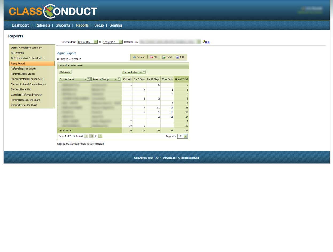Click the 3 - 7 Days column header
Screen dimensions: 333x252
coord(139,79)
